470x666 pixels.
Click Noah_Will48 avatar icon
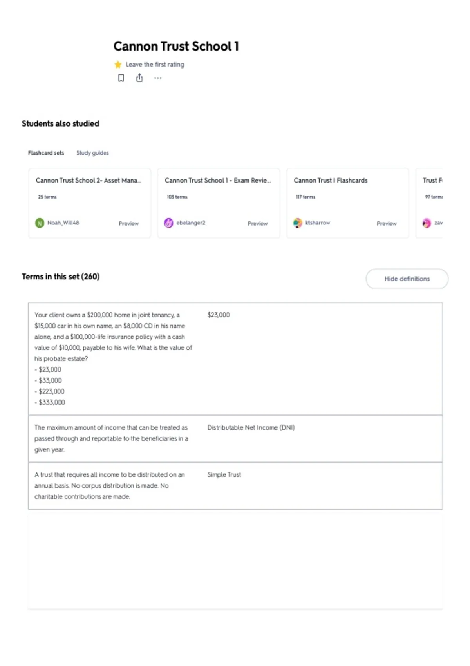[x=40, y=223]
